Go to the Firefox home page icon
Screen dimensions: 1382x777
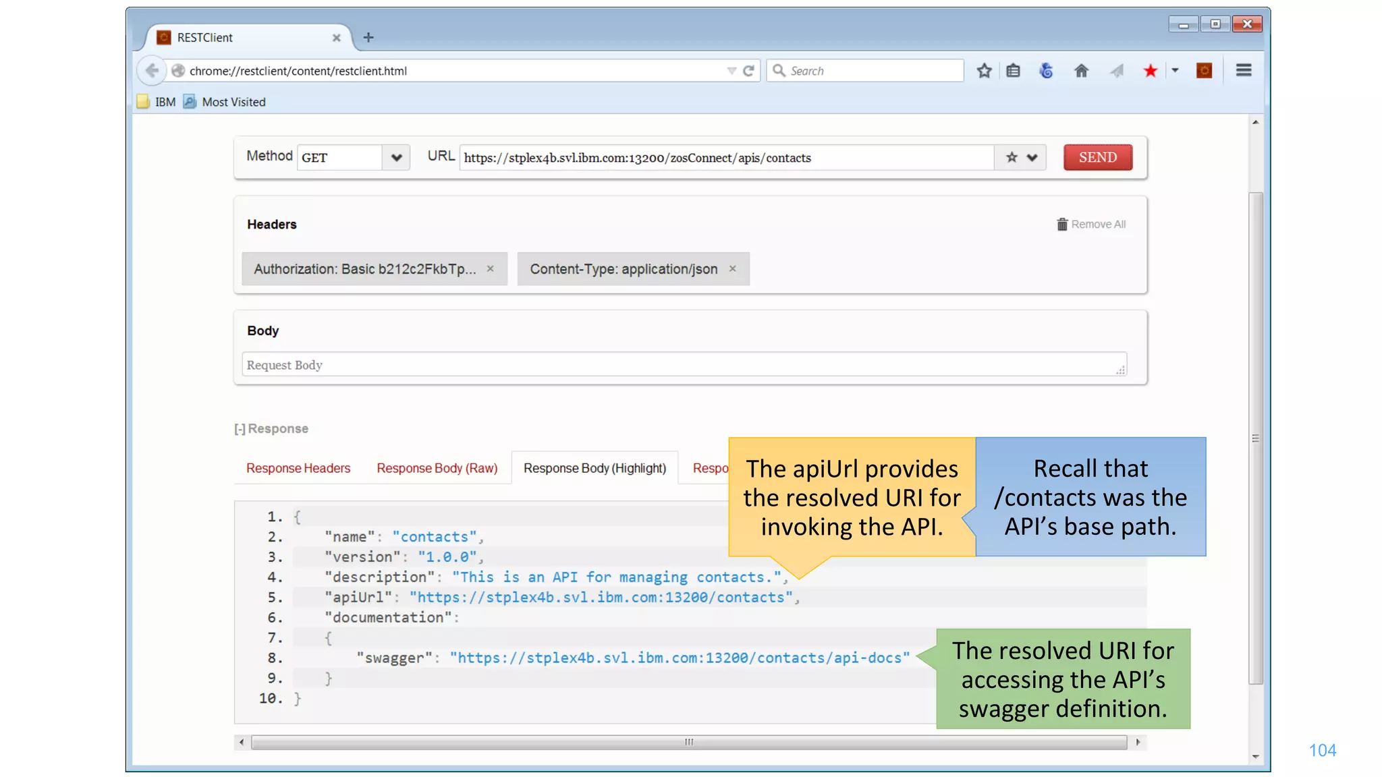click(1081, 71)
